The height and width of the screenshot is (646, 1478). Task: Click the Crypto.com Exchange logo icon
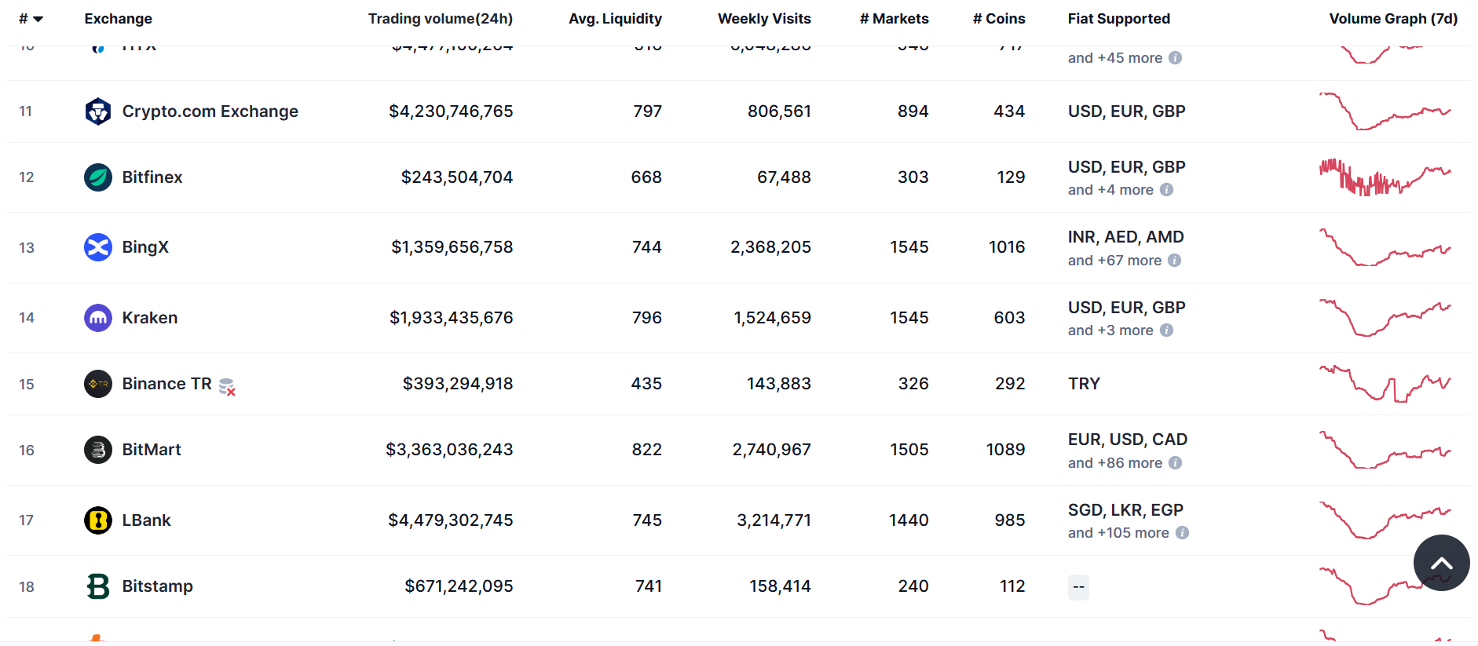[x=98, y=111]
